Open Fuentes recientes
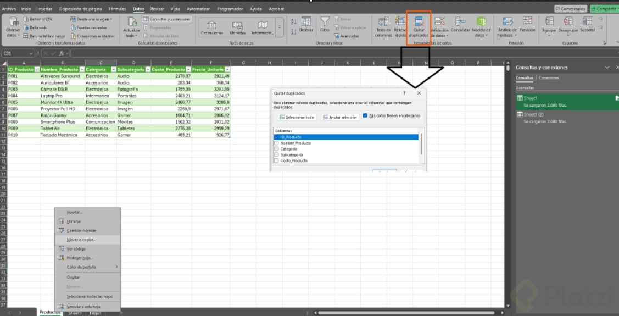The image size is (619, 316). coord(89,27)
